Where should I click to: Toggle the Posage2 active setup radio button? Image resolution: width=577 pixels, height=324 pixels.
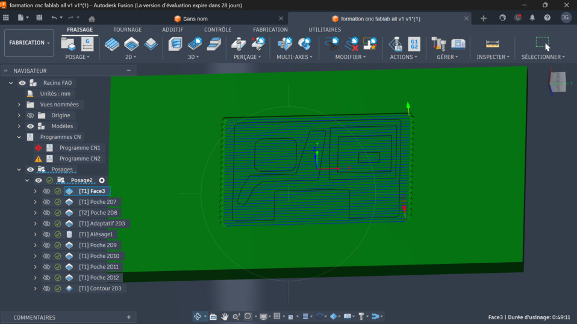(x=102, y=180)
